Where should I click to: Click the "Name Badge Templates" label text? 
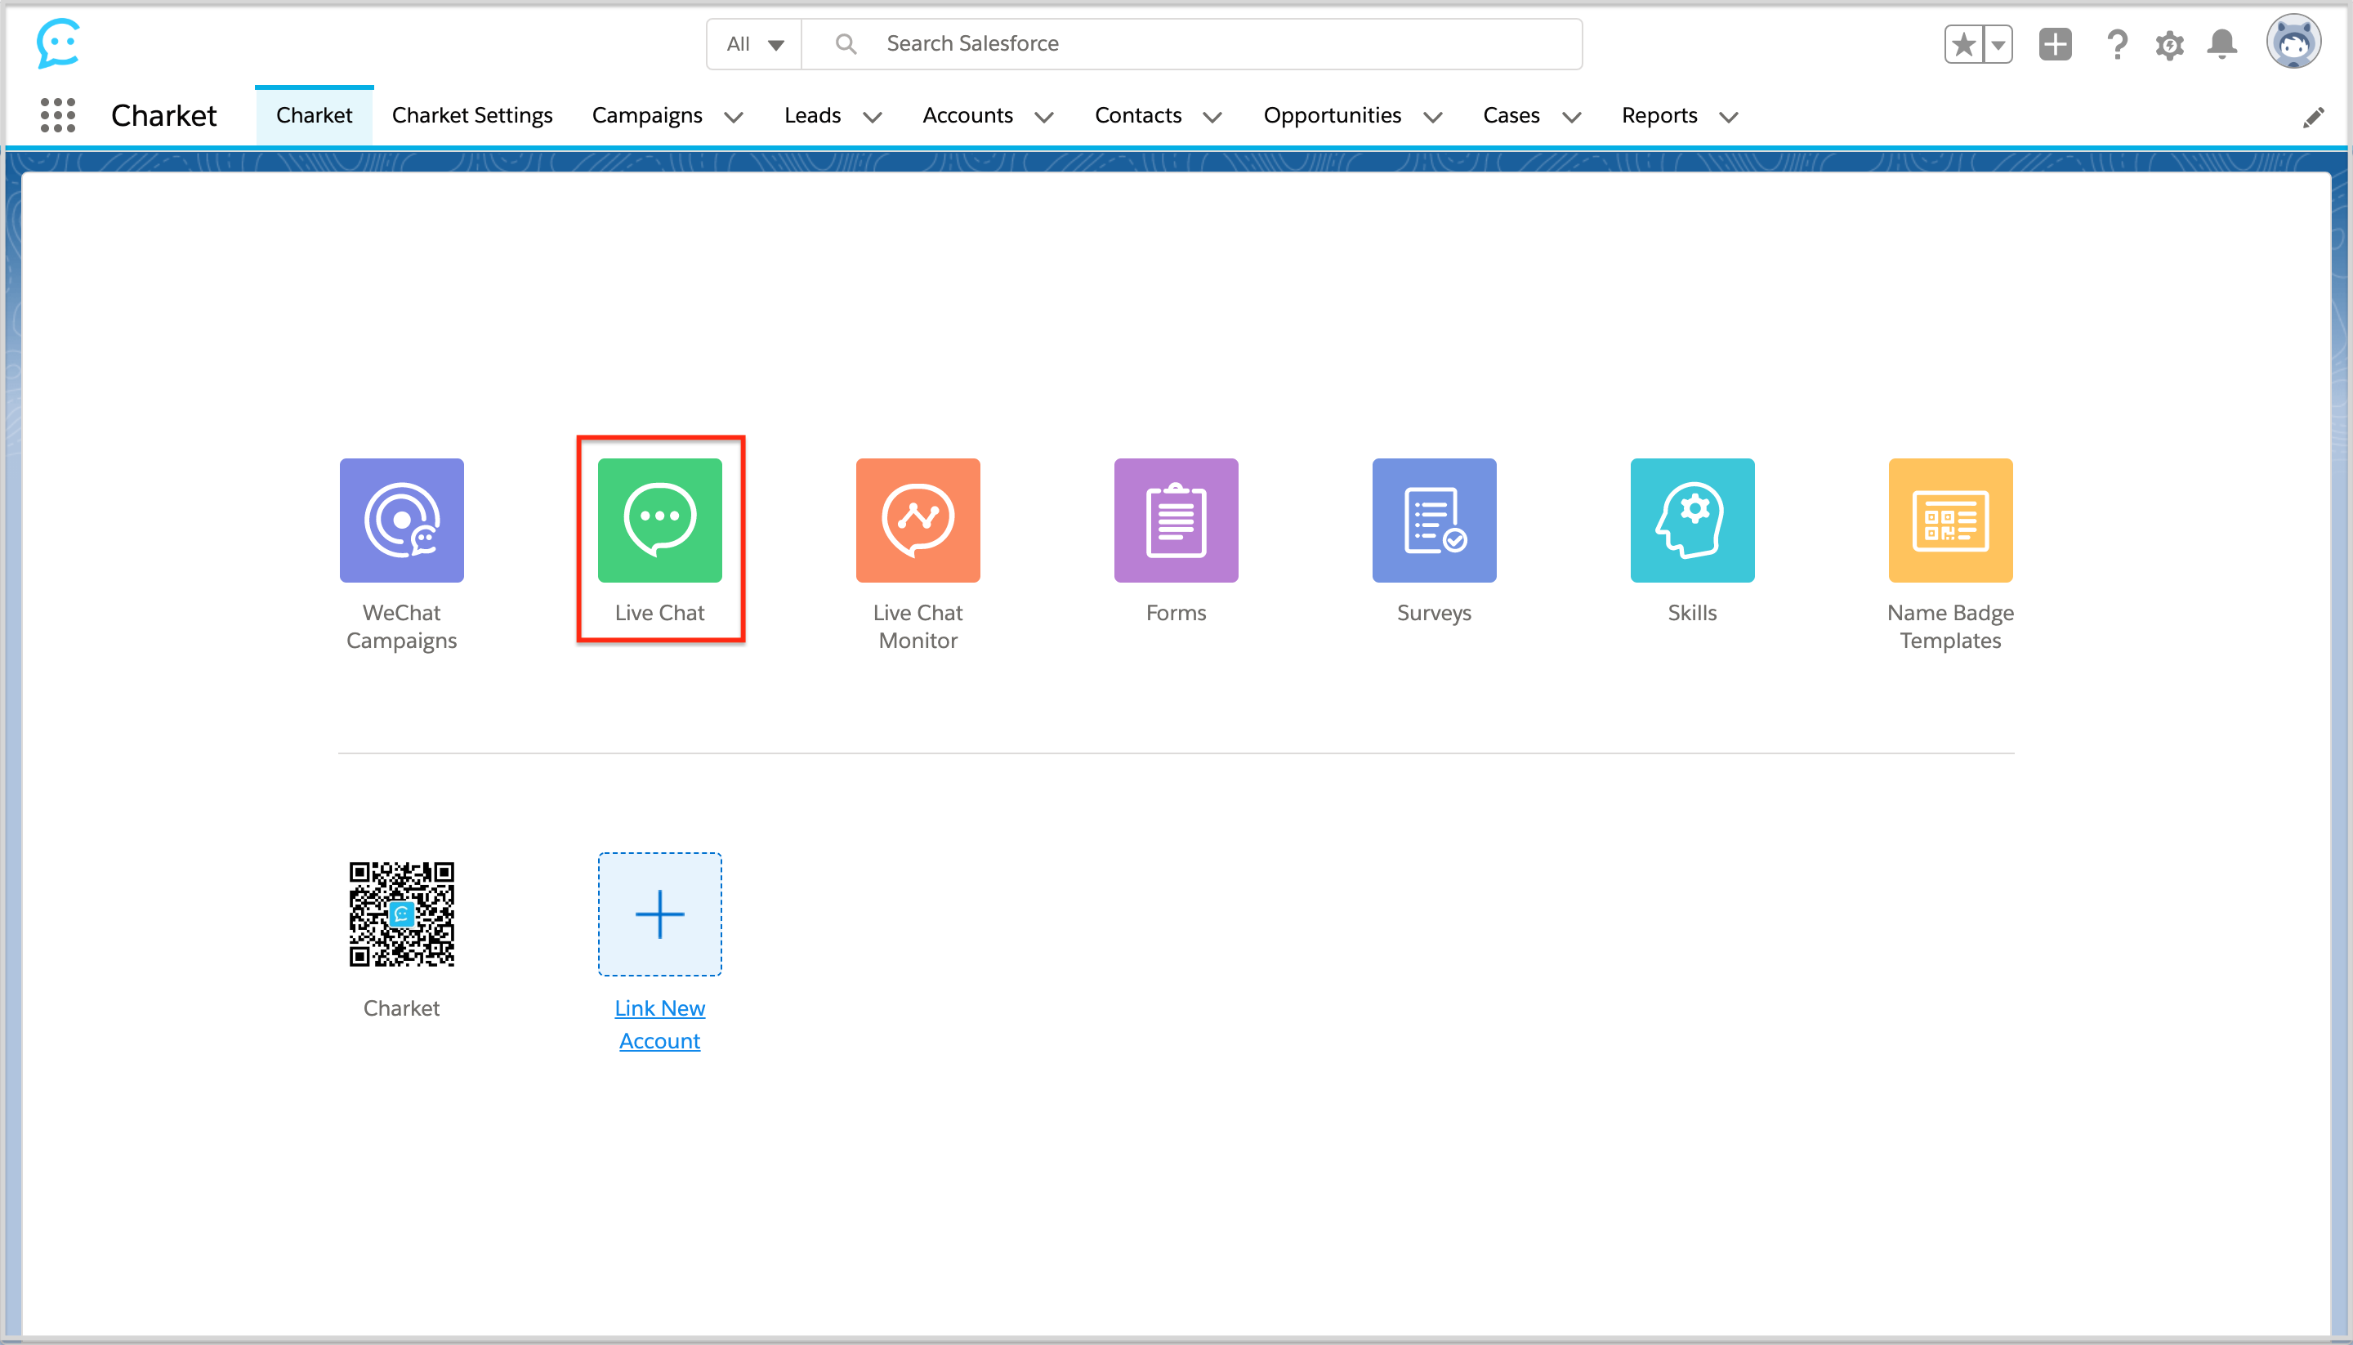click(x=1950, y=626)
